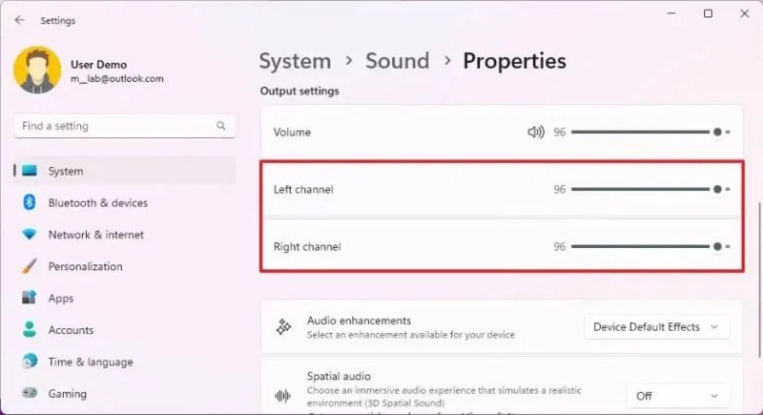Open the System settings category
The width and height of the screenshot is (763, 415).
coord(125,171)
